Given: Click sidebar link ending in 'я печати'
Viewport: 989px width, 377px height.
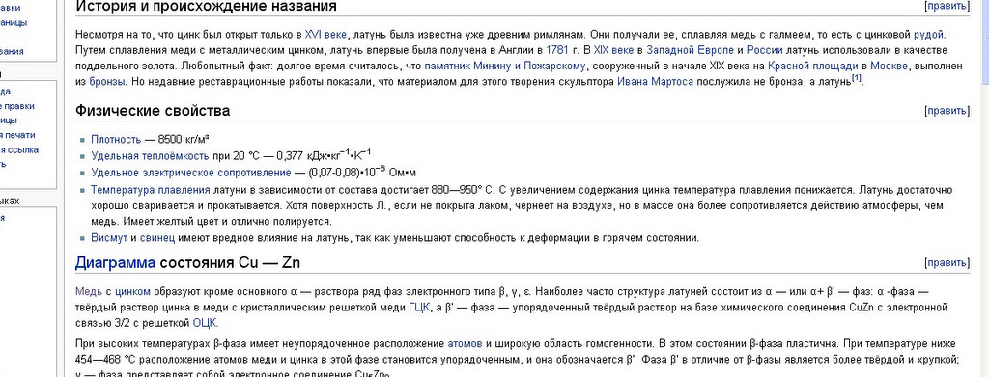Looking at the screenshot, I should coord(17,135).
